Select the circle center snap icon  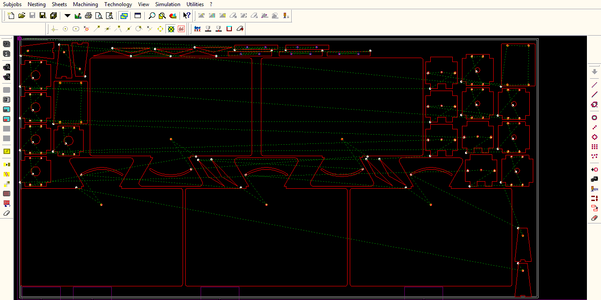[65, 29]
